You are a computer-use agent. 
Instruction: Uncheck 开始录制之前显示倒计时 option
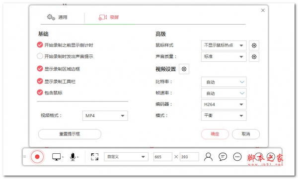click(x=40, y=45)
